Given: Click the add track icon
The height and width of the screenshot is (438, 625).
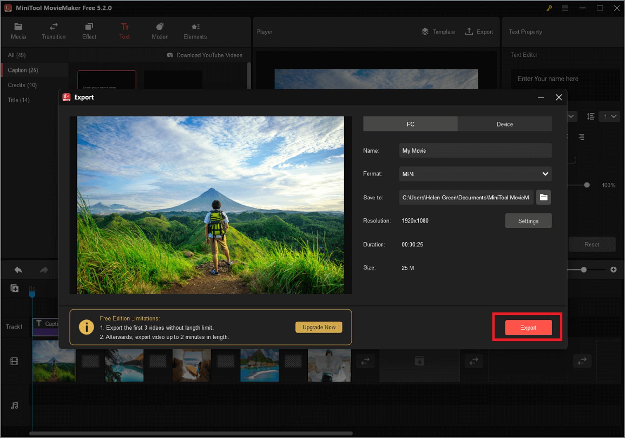Looking at the screenshot, I should (x=15, y=288).
